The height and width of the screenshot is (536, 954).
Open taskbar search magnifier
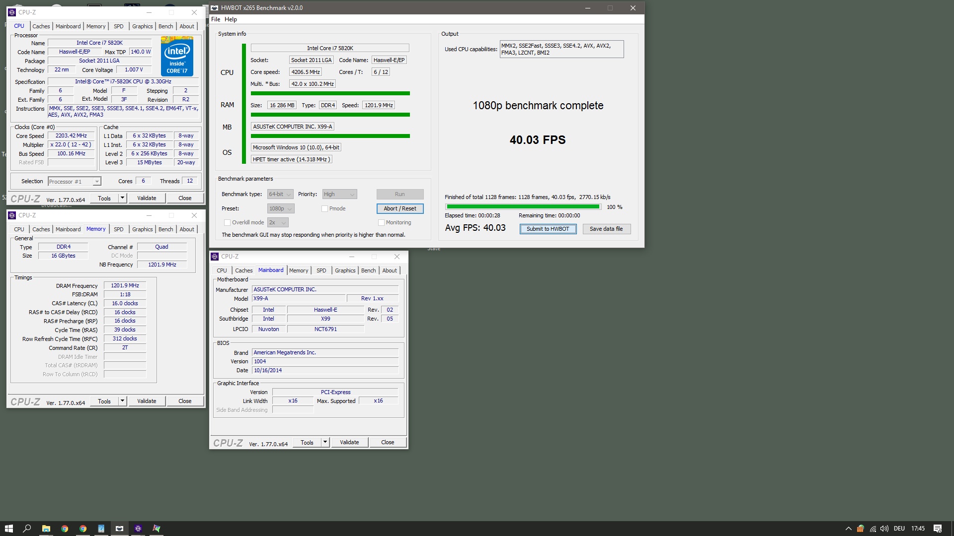[27, 529]
